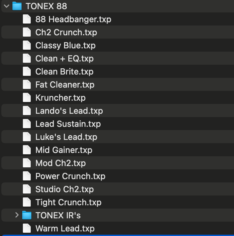
Task: Click the TONEX IR's folder icon
Action: tap(27, 215)
